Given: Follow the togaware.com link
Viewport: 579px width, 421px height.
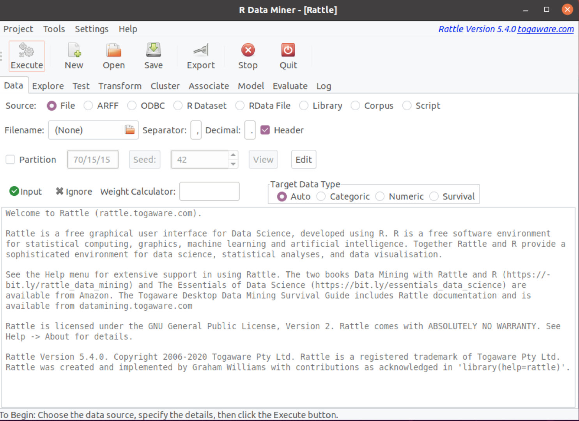Looking at the screenshot, I should [x=545, y=29].
